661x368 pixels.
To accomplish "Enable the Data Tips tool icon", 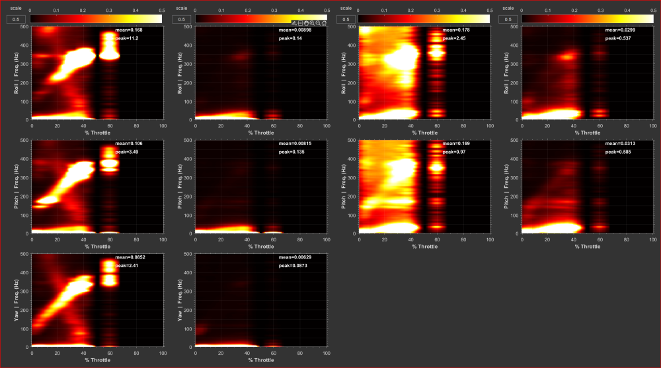I will (x=300, y=23).
